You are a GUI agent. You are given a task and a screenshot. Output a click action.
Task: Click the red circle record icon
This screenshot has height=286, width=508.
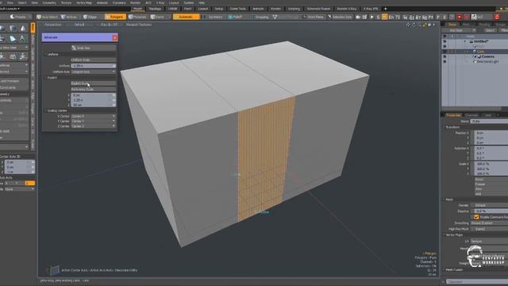click(467, 17)
